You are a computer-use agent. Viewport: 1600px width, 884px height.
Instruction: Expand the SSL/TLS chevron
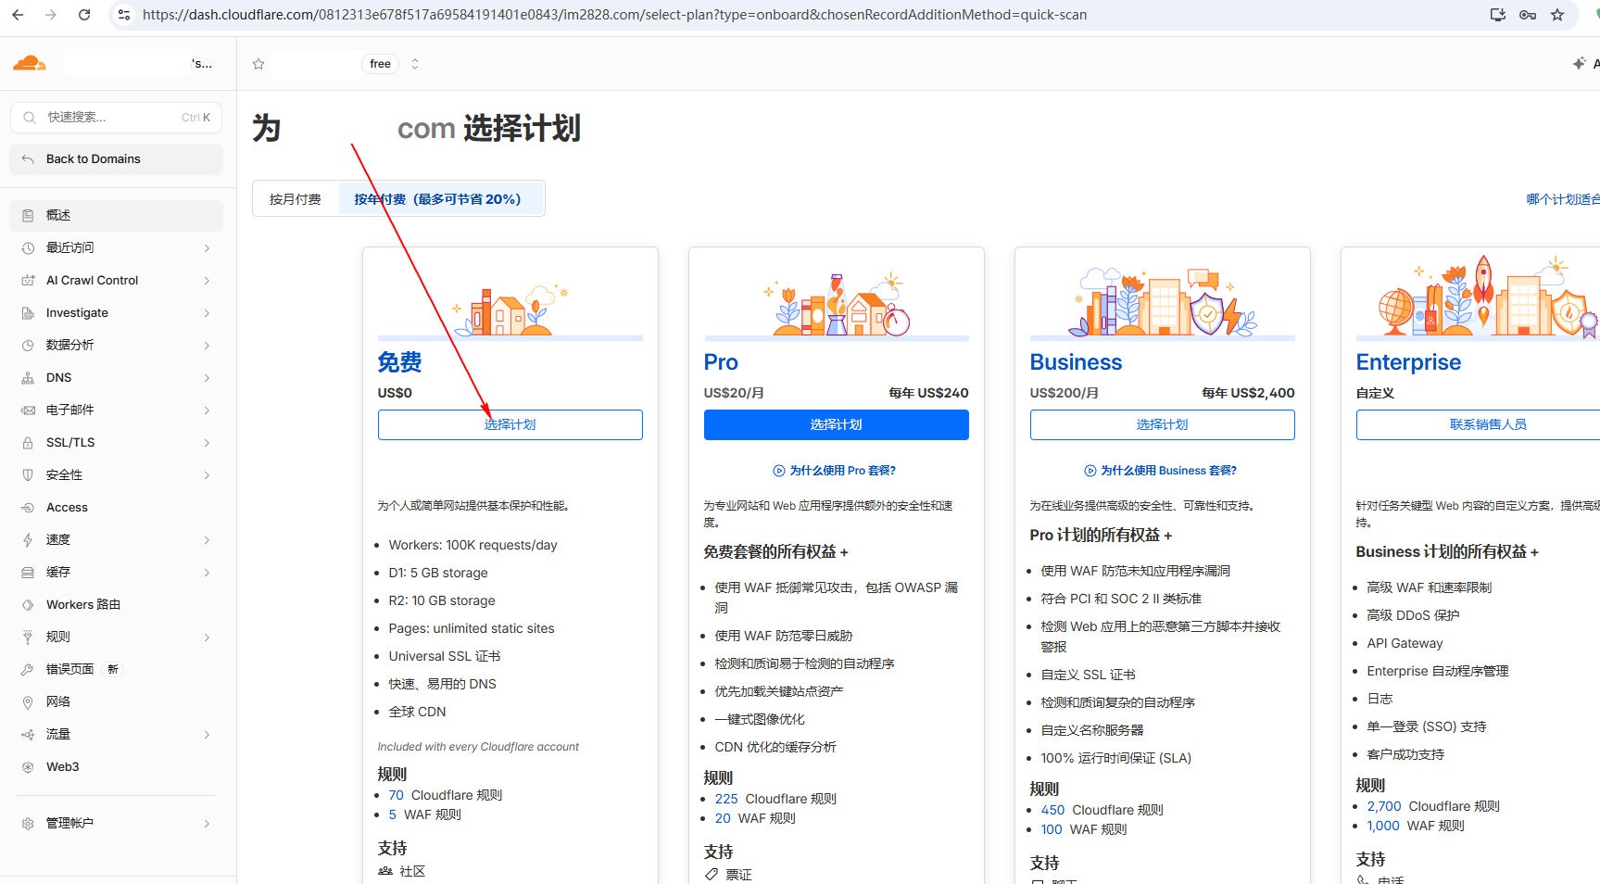[x=207, y=443]
